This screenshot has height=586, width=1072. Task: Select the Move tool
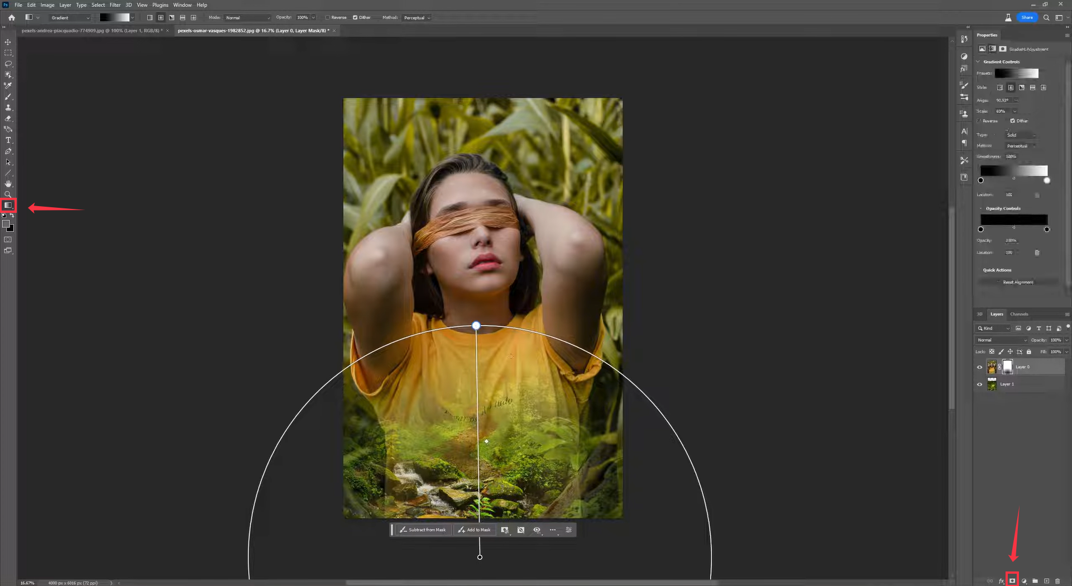[x=8, y=42]
